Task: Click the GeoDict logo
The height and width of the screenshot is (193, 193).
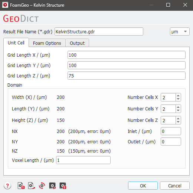Action: (21, 19)
